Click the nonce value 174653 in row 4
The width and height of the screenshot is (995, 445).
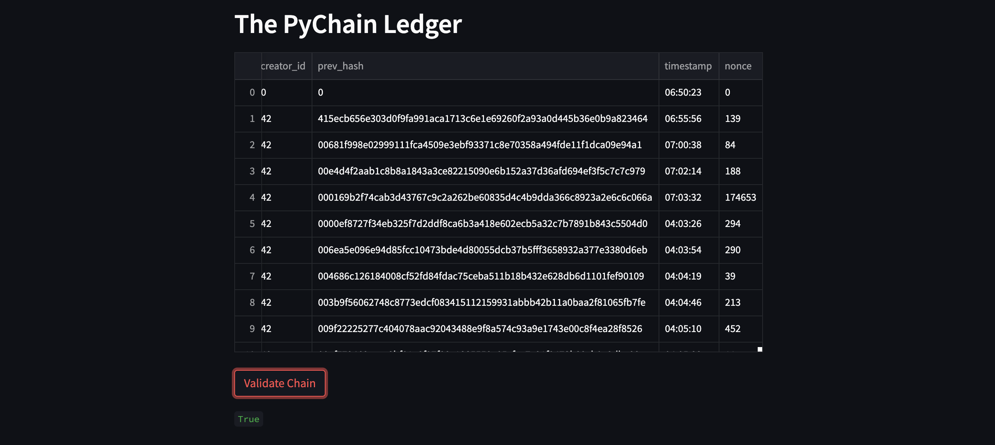pyautogui.click(x=740, y=197)
